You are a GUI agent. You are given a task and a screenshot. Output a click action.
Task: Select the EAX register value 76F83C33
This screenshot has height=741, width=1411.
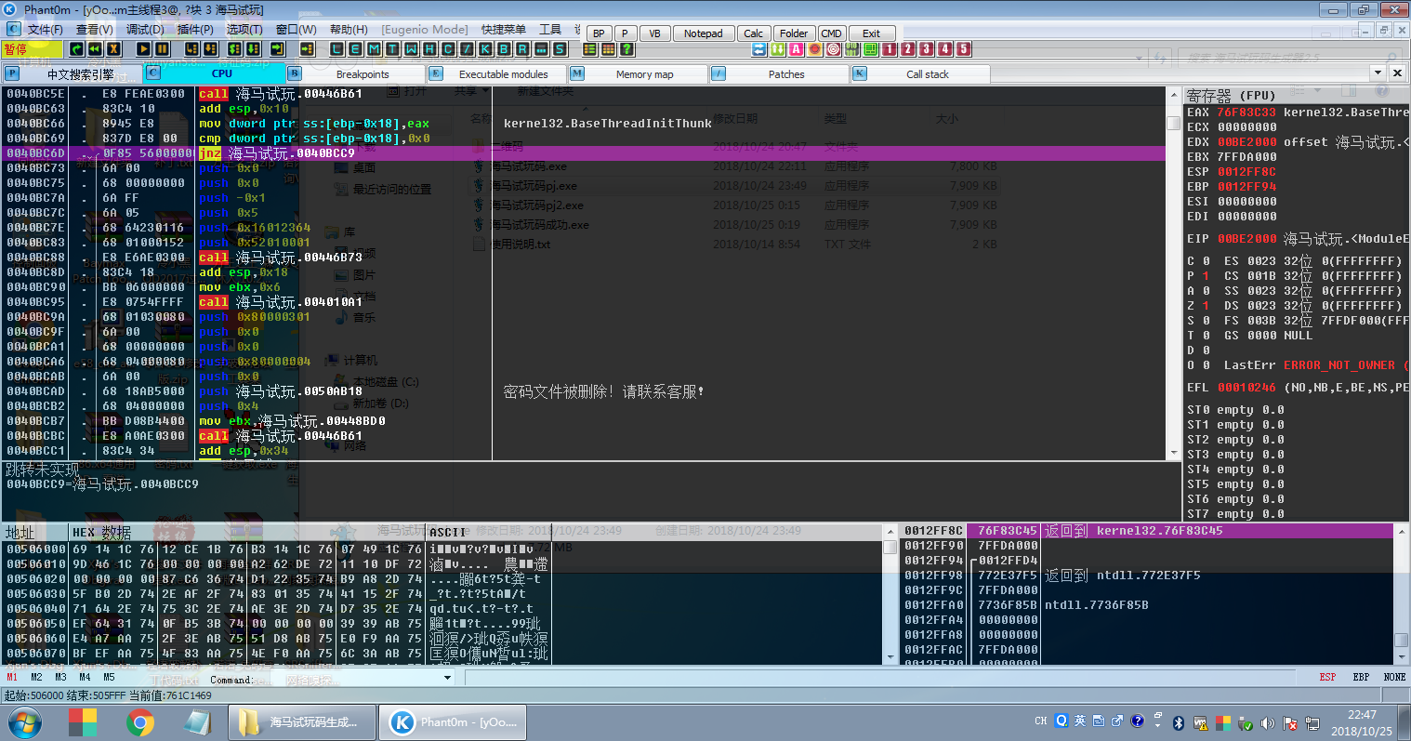pos(1246,112)
